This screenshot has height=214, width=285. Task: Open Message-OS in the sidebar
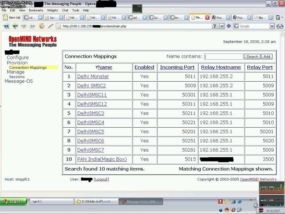click(19, 81)
